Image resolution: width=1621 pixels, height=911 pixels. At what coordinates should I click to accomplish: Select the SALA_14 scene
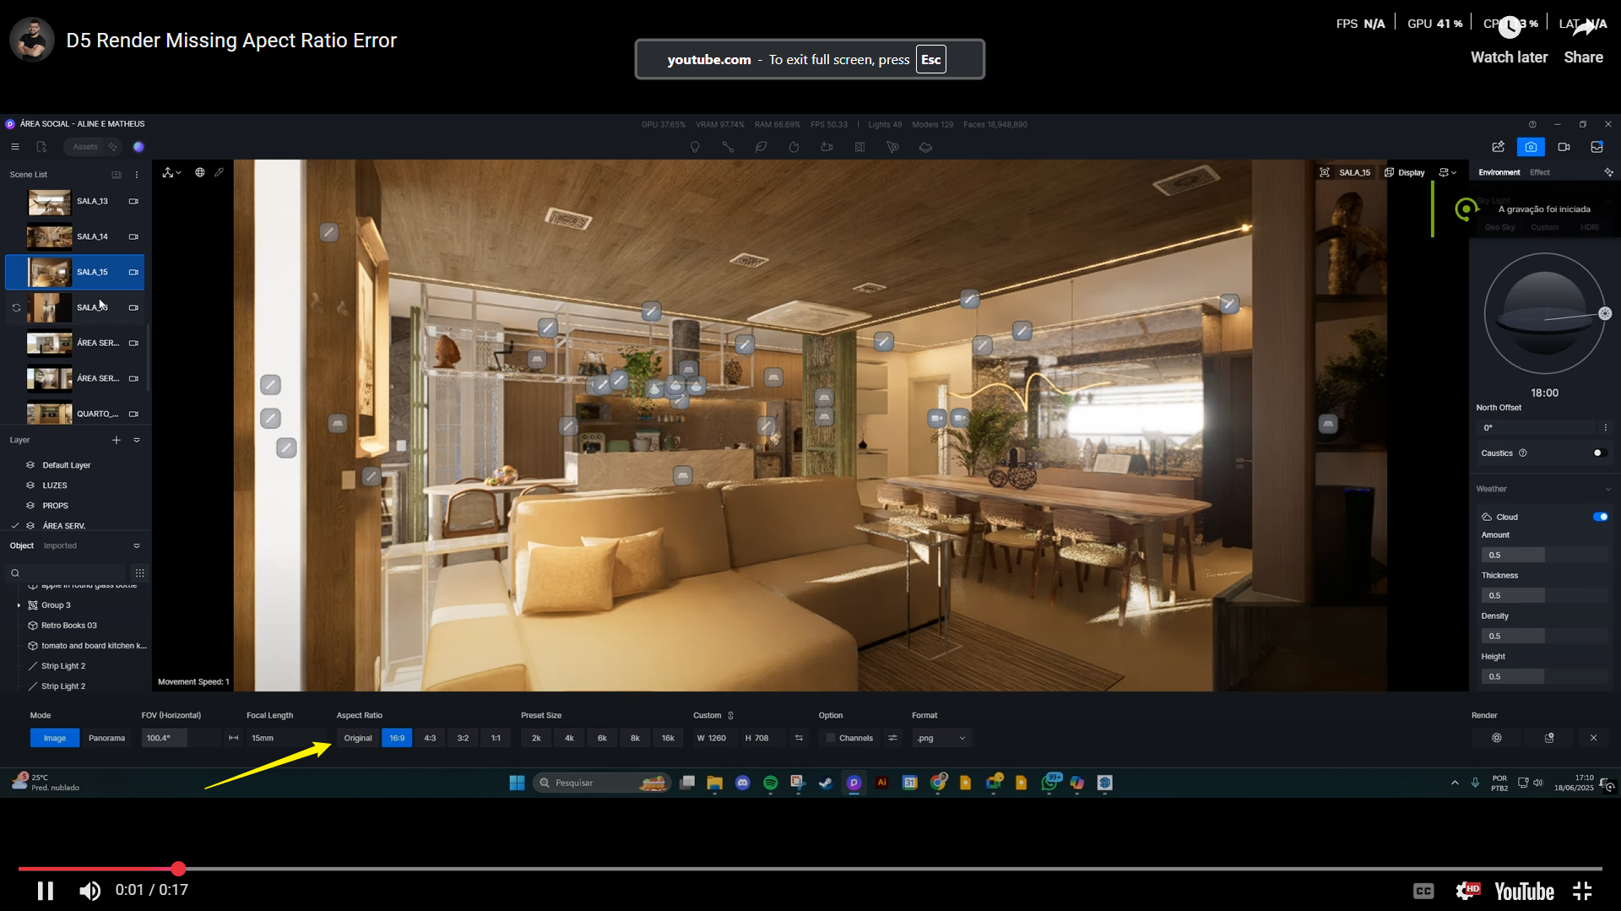(75, 236)
